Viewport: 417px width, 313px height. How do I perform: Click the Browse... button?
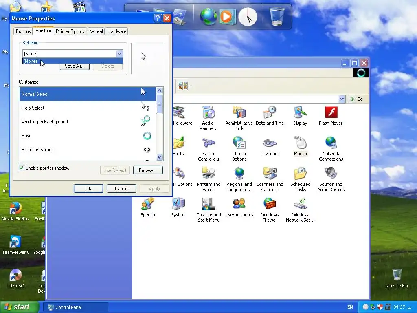148,170
